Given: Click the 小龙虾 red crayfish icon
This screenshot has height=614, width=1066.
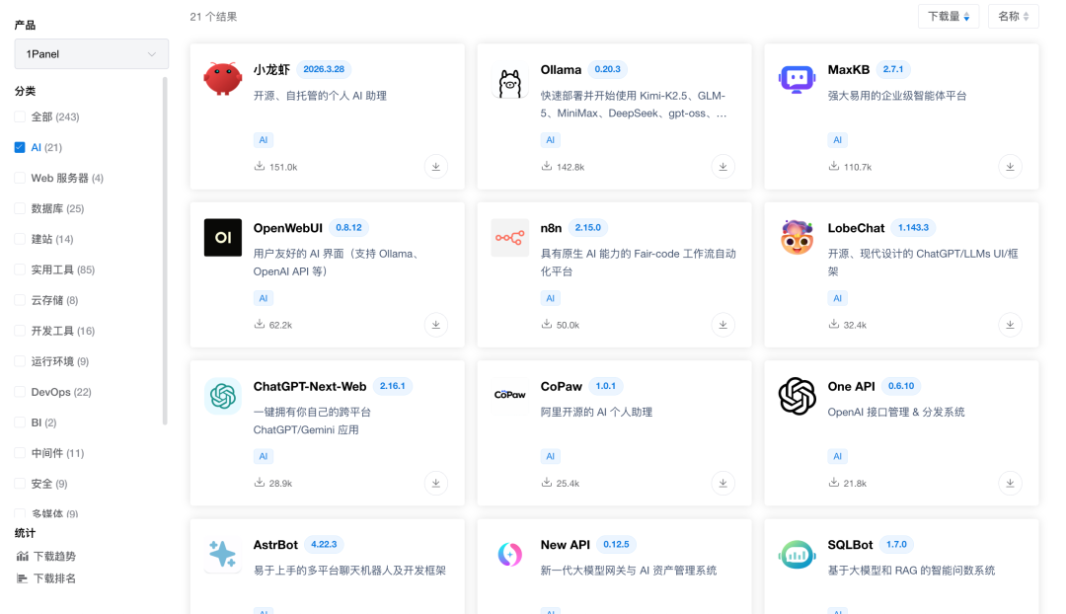Looking at the screenshot, I should pos(222,75).
